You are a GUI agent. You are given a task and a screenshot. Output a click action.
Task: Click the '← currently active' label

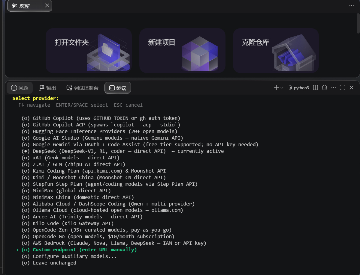pos(198,151)
